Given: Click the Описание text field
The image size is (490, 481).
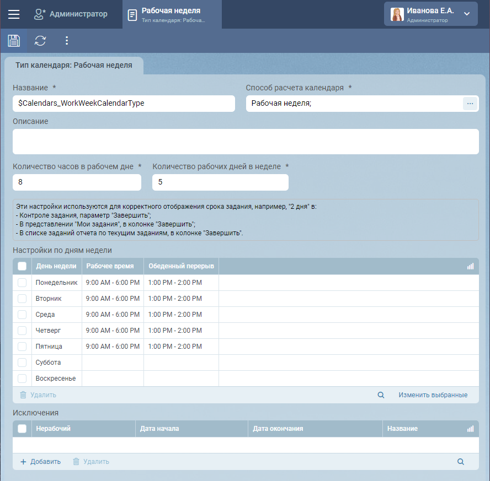Looking at the screenshot, I should tap(245, 142).
